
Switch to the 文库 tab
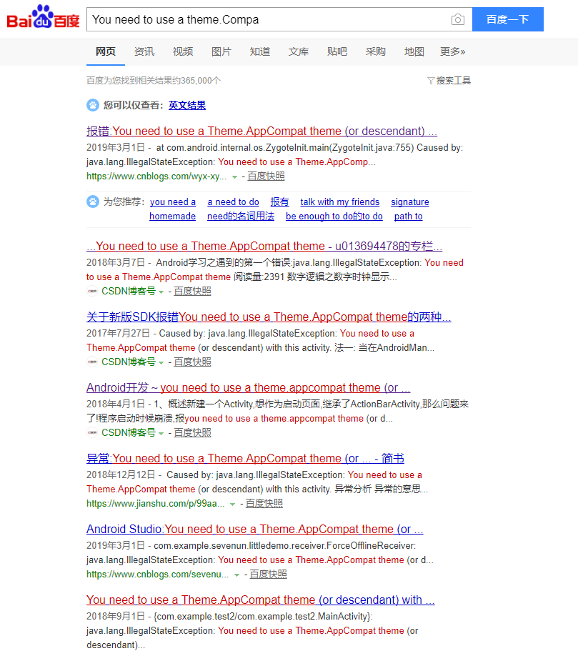tap(299, 51)
